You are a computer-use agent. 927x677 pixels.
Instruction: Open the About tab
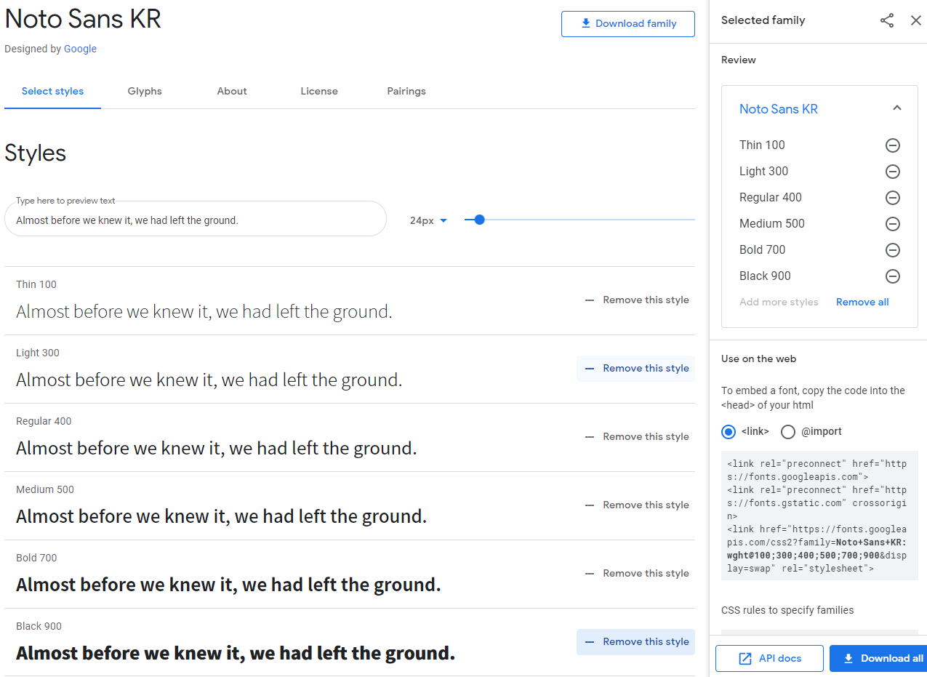pos(232,92)
